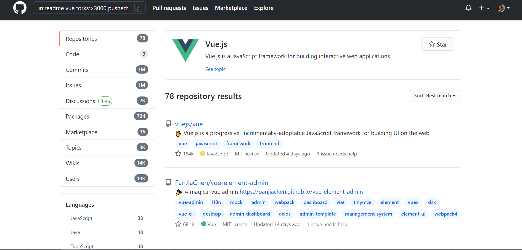Click the element topic tag

coord(389,202)
